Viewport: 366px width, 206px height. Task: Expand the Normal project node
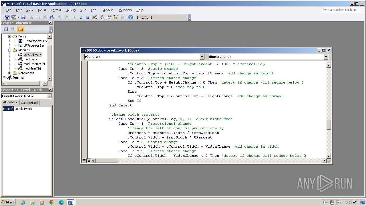point(4,78)
